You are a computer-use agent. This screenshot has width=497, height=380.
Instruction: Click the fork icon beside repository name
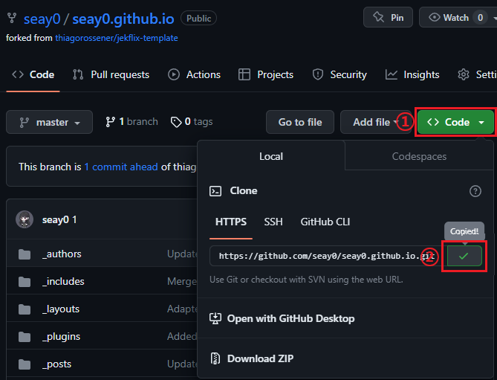[12, 18]
